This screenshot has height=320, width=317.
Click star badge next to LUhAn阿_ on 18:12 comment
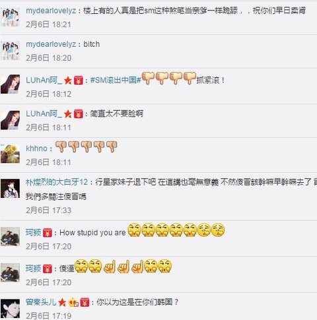pos(68,80)
